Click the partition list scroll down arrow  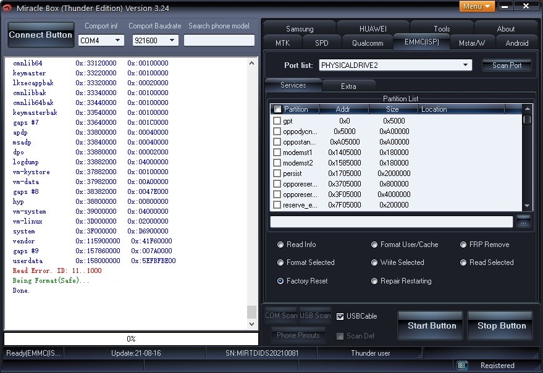tap(527, 206)
